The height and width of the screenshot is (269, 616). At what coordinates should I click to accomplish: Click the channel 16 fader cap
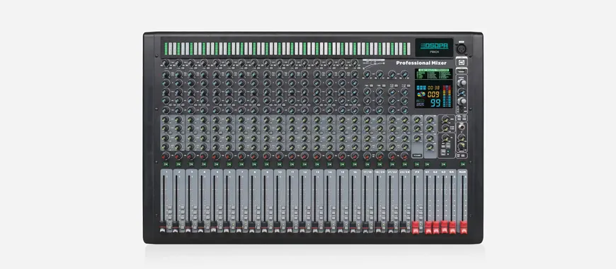(353, 227)
